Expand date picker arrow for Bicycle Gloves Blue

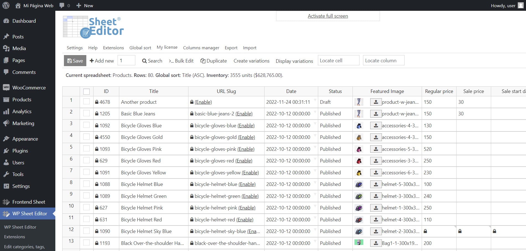click(315, 124)
